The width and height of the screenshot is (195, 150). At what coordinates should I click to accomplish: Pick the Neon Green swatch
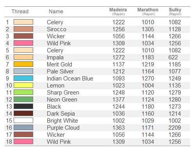tap(23, 99)
